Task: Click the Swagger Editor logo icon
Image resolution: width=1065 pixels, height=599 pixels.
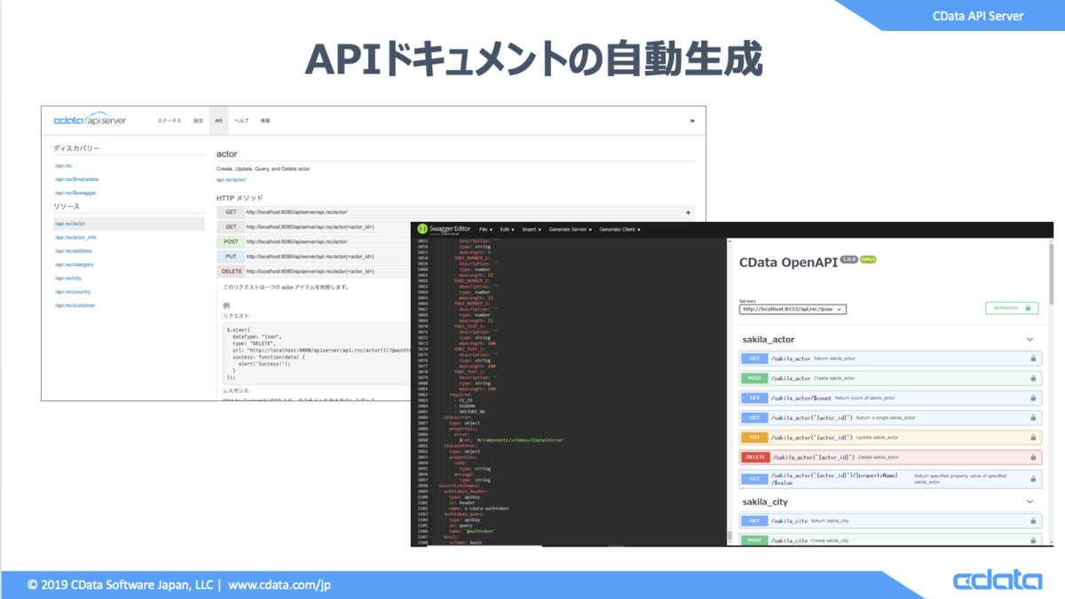Action: tap(423, 229)
